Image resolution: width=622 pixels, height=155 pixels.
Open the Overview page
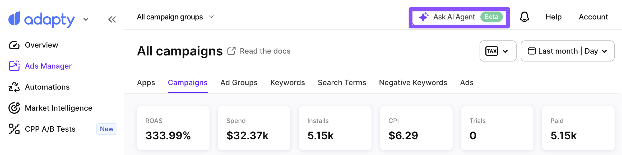(x=41, y=45)
